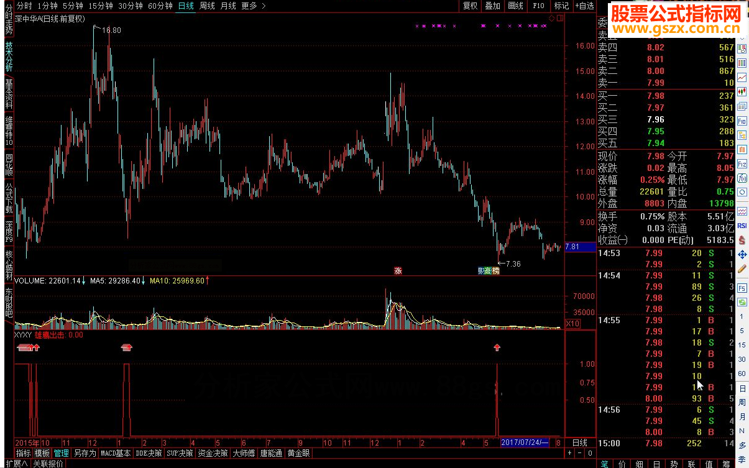Open the 关联报价 tab
Screen dimensions: 749x468
point(48,463)
